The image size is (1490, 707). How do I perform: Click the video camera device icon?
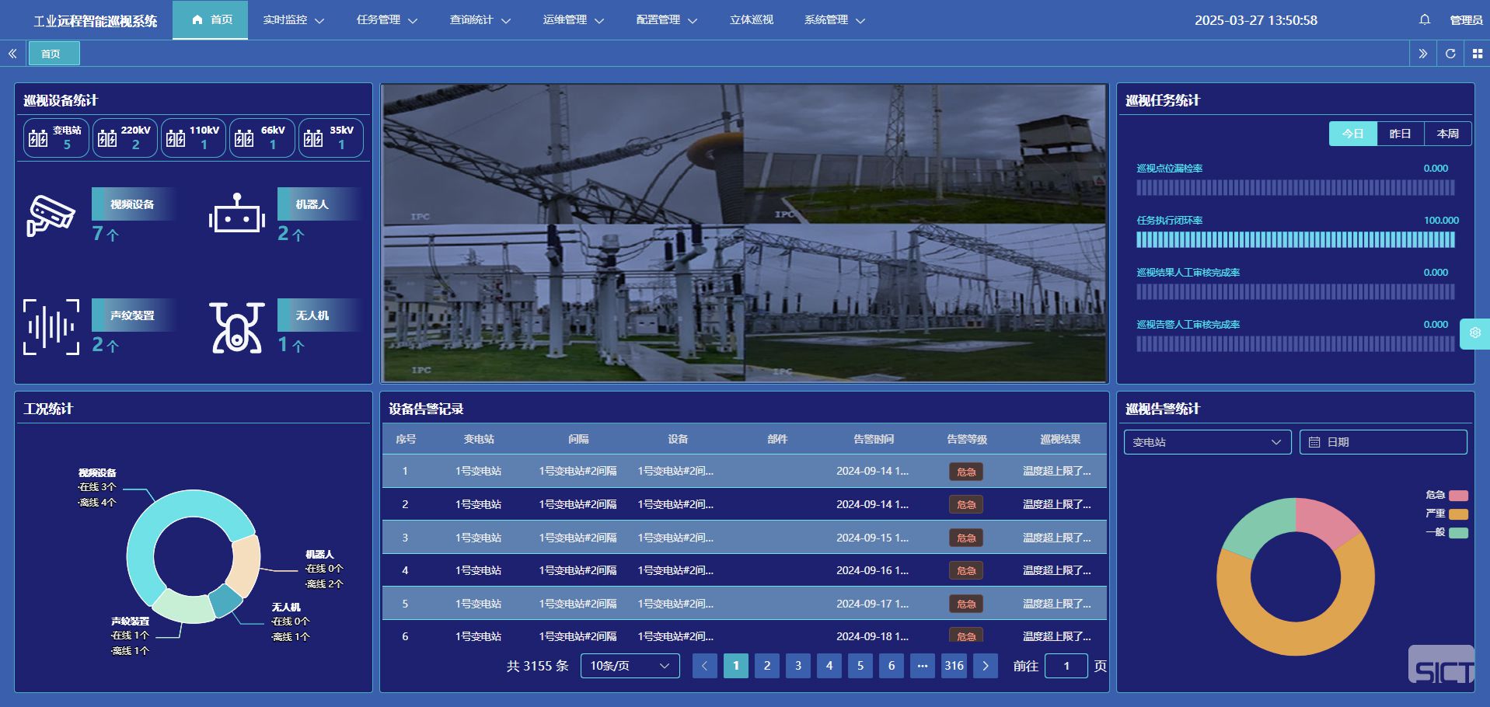(51, 215)
